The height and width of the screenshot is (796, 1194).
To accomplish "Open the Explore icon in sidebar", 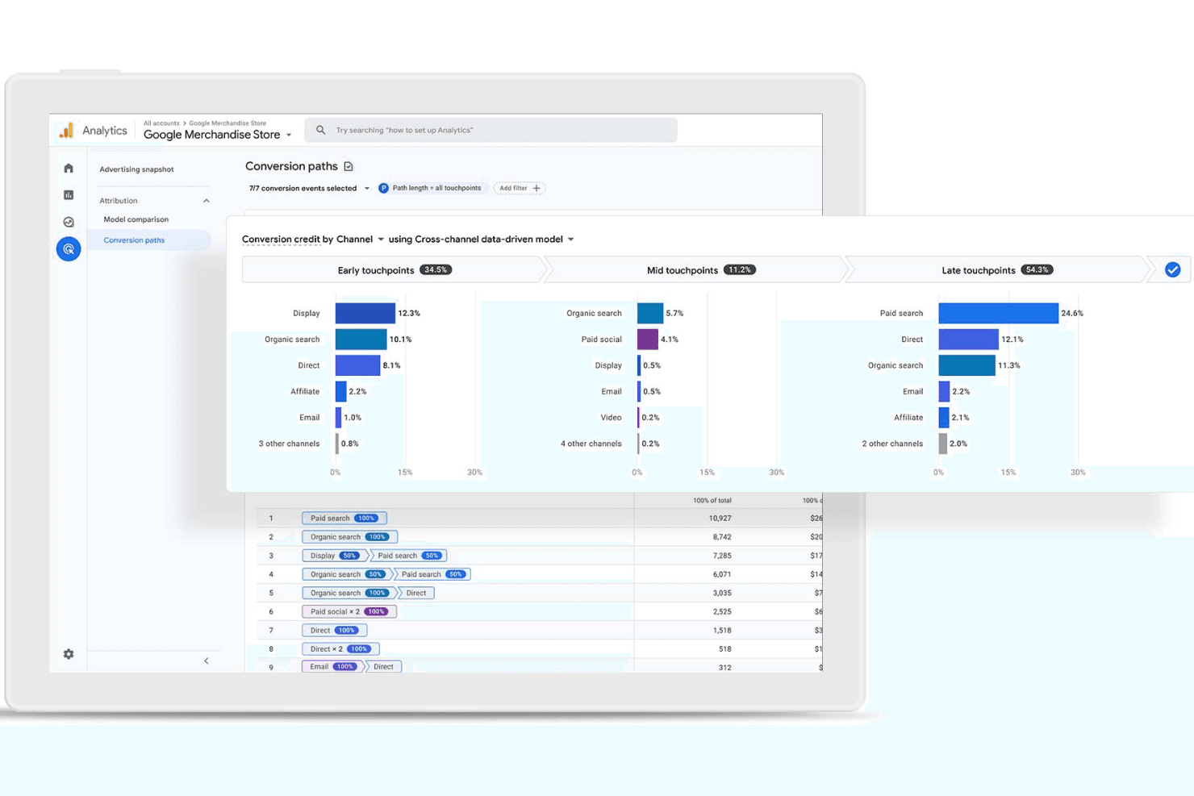I will [69, 222].
